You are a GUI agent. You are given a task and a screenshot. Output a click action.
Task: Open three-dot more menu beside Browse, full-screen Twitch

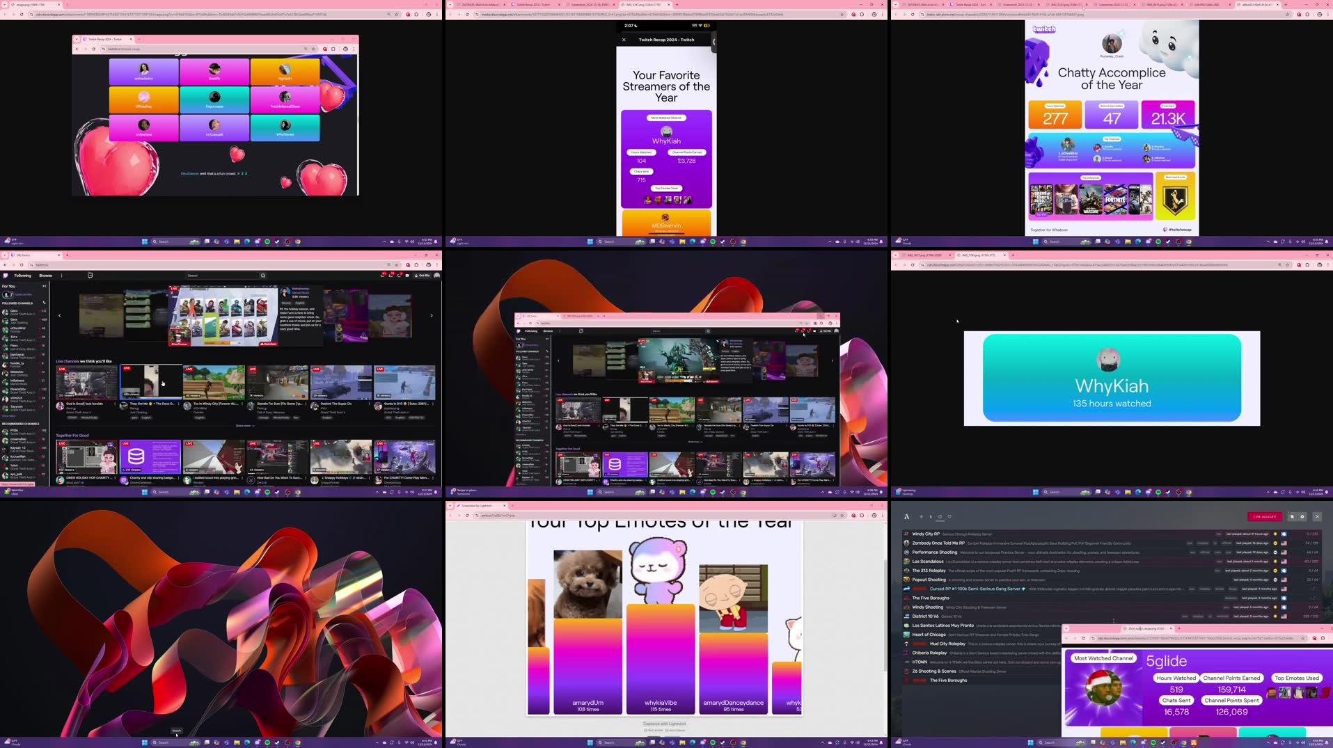tap(61, 276)
